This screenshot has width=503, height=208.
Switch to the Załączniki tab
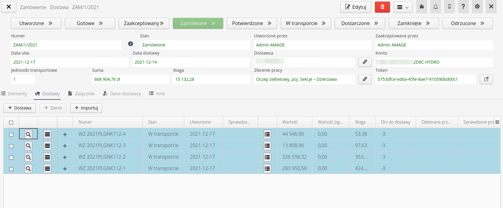(x=81, y=94)
